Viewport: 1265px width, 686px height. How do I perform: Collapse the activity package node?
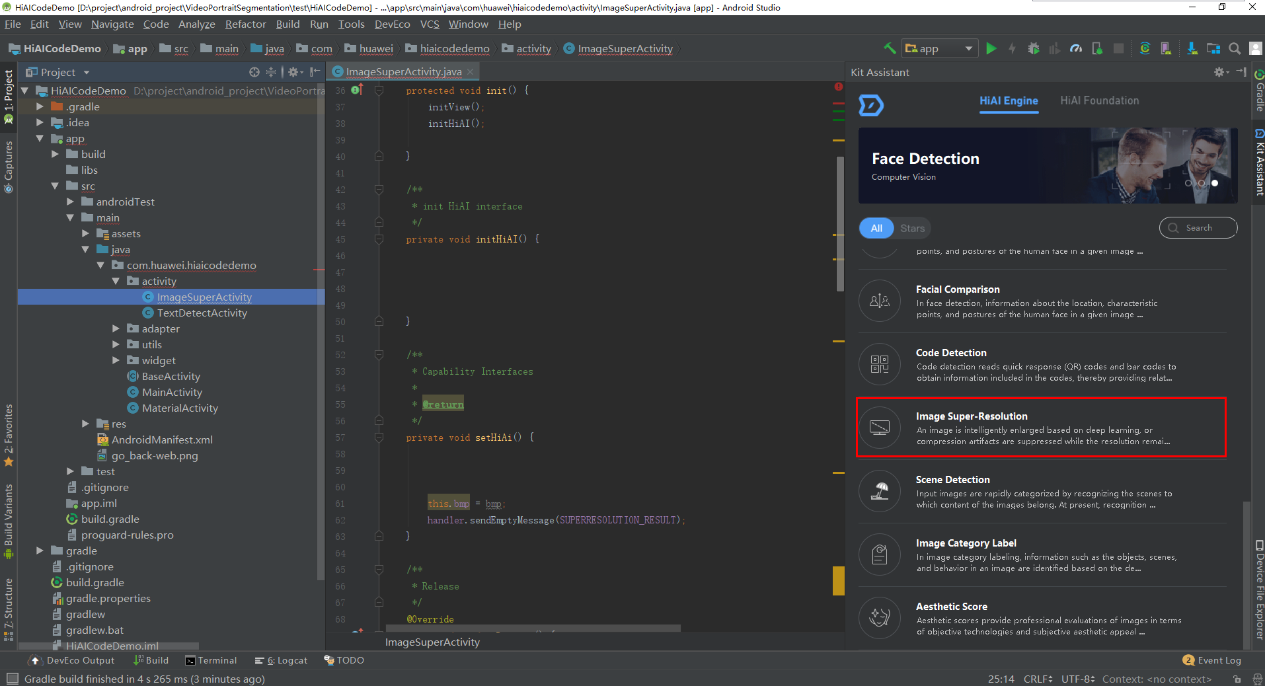(116, 281)
